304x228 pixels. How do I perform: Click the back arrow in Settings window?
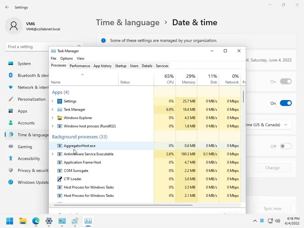click(x=7, y=7)
